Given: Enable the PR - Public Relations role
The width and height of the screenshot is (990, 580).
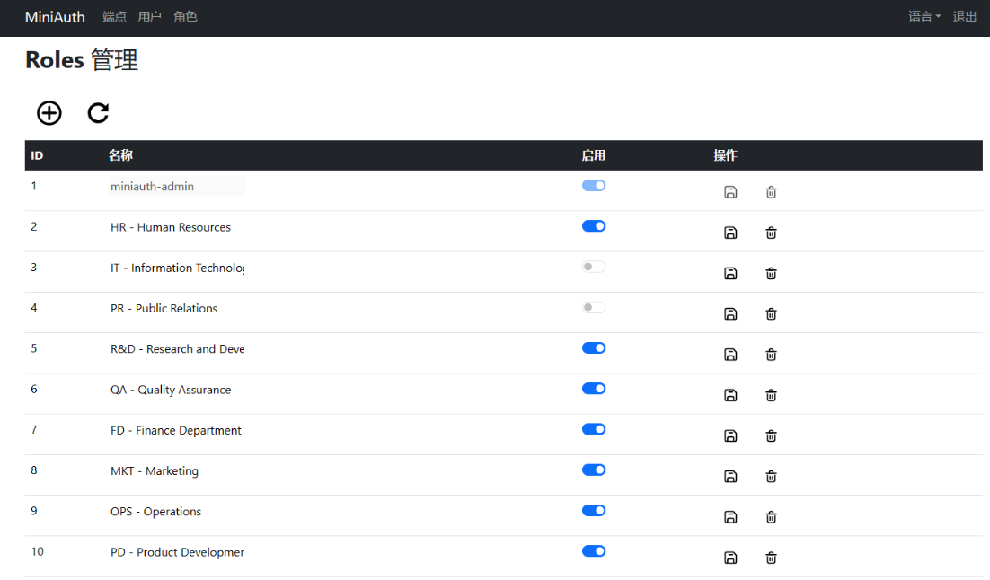Looking at the screenshot, I should (594, 307).
